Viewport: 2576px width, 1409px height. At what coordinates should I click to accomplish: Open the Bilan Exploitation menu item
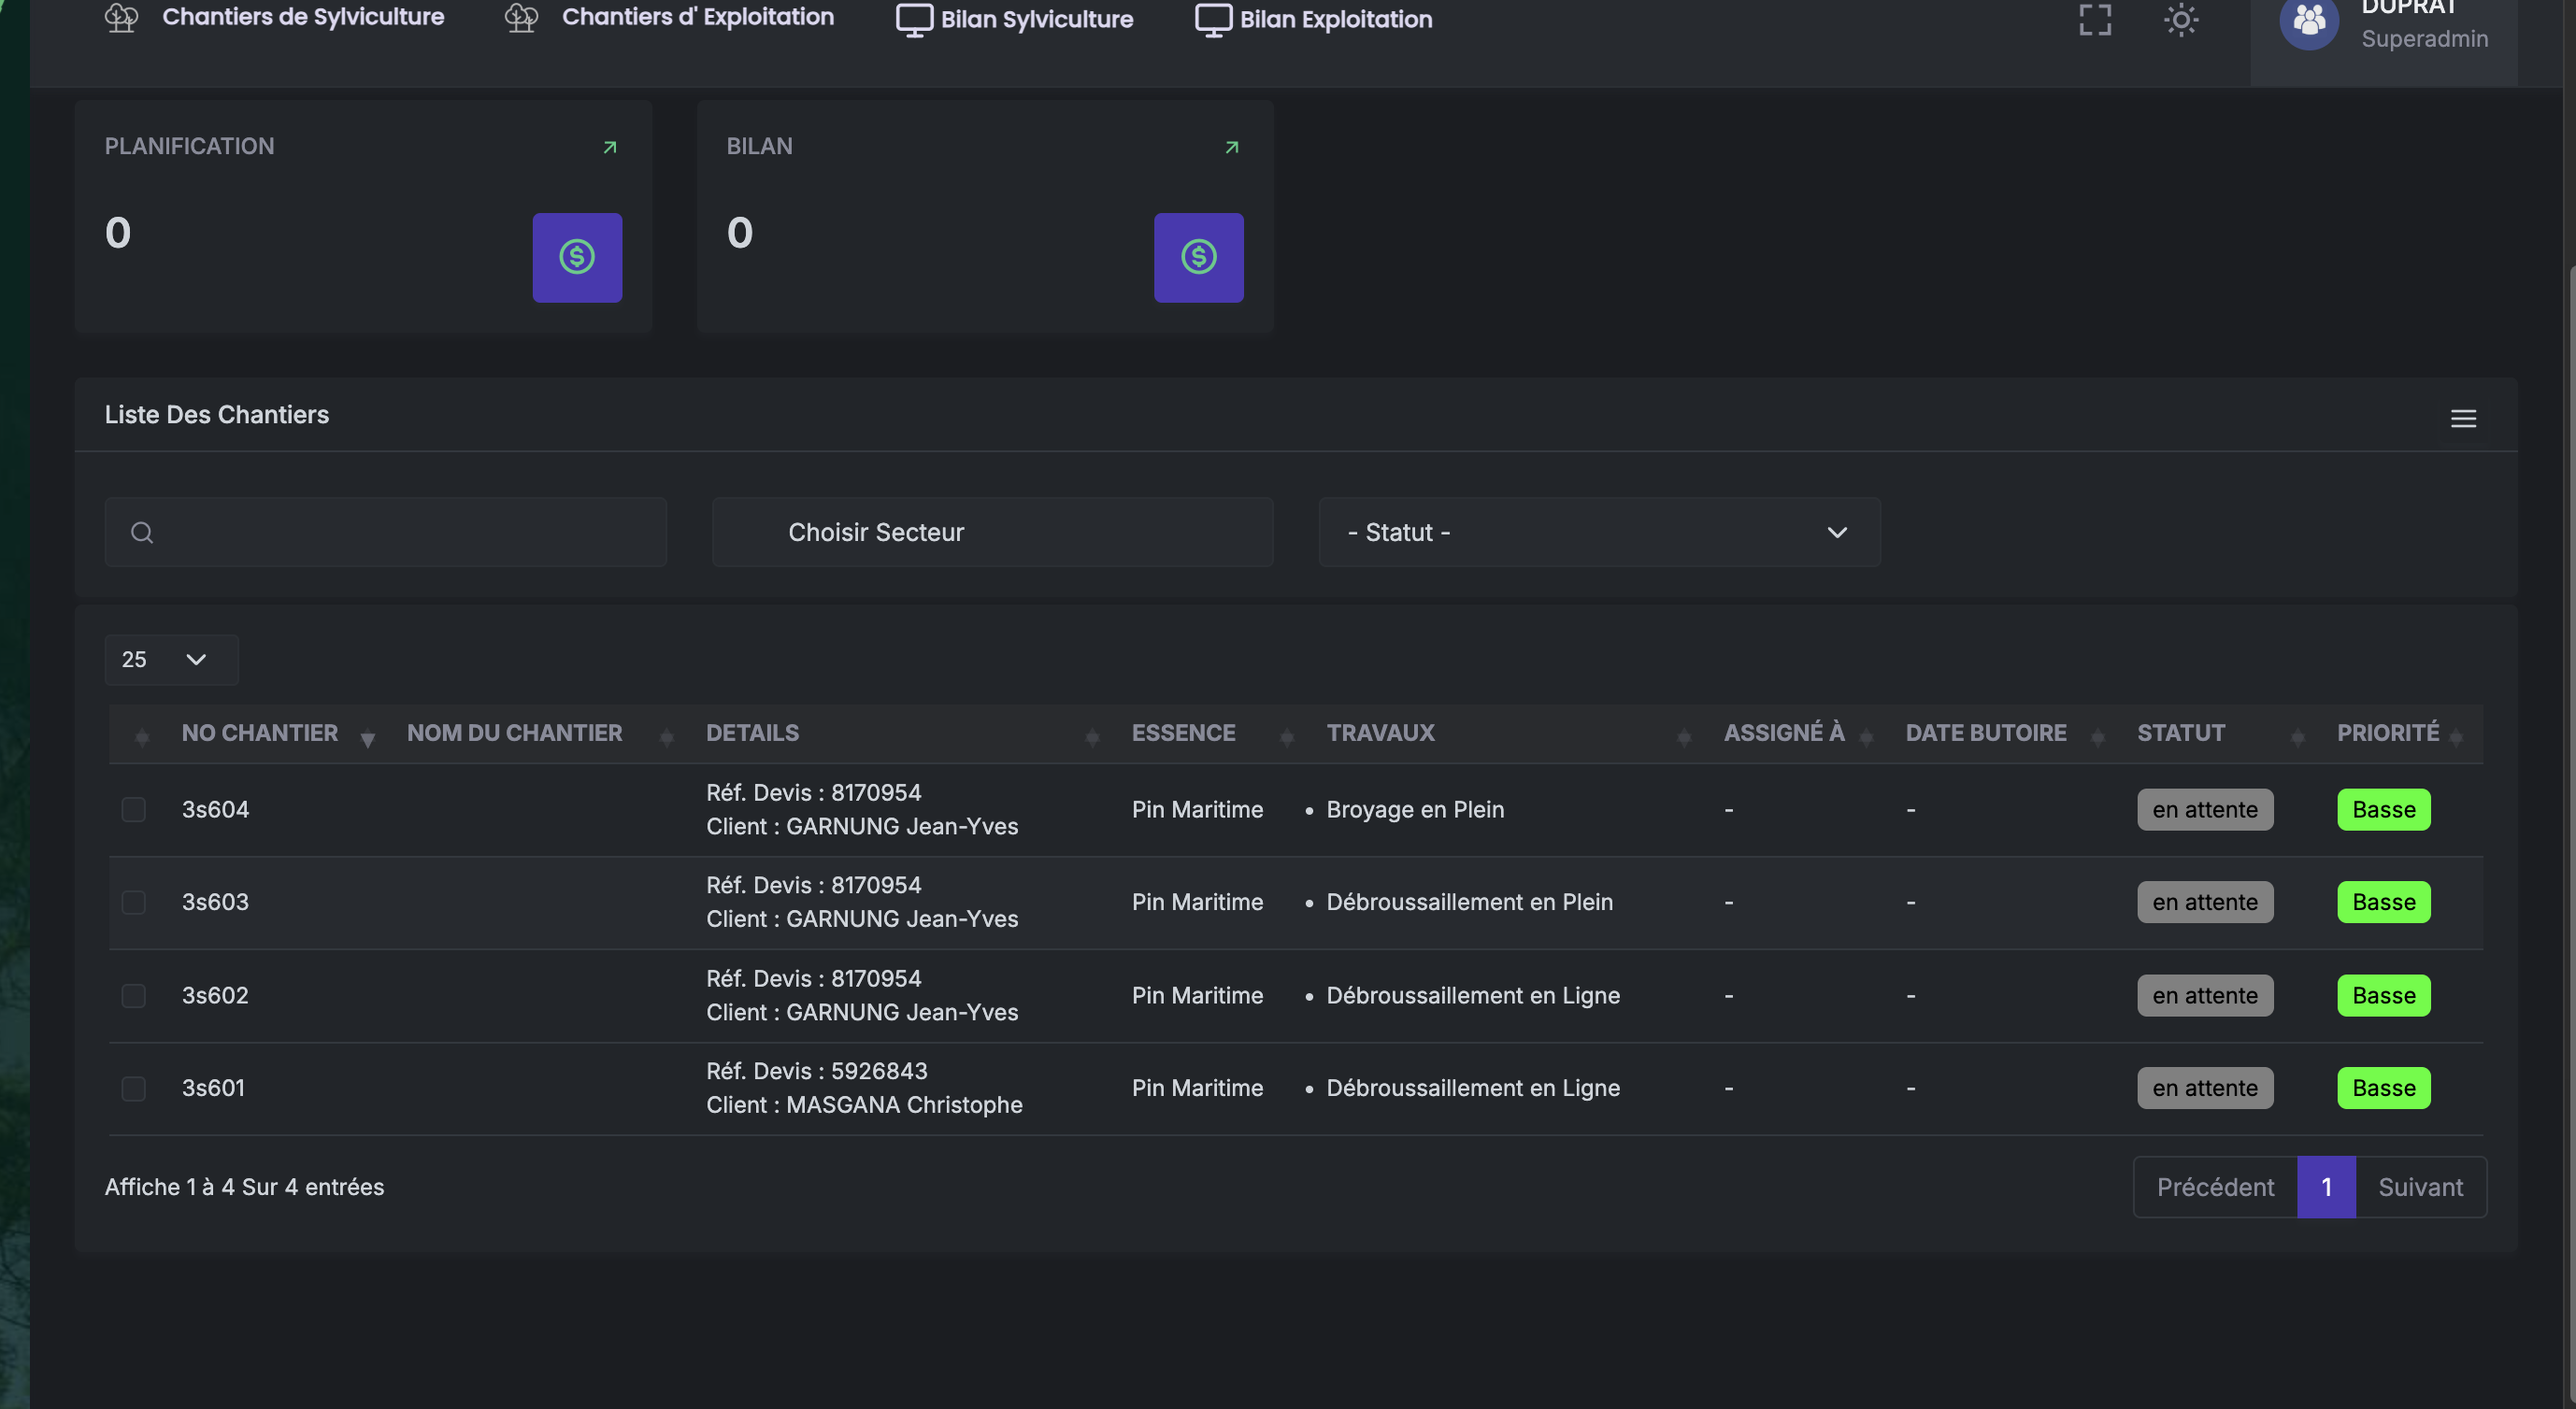pos(1314,20)
